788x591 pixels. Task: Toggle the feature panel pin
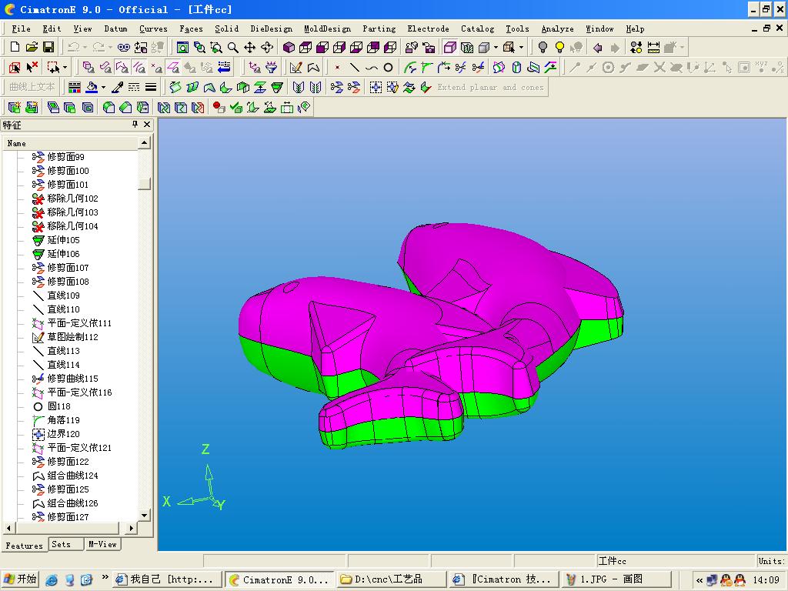[135, 124]
